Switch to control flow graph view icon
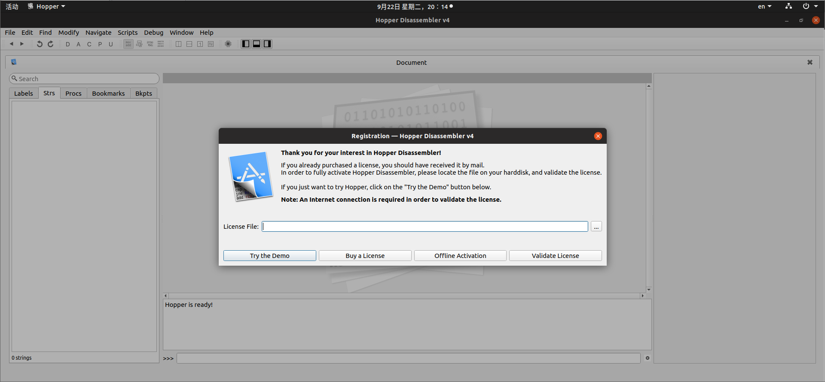Screen dimensions: 825x382 139,44
